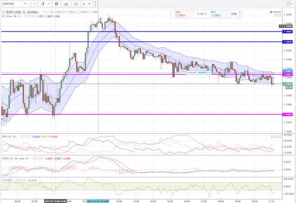Click the blue horizontal line at 1.14042

135,32
